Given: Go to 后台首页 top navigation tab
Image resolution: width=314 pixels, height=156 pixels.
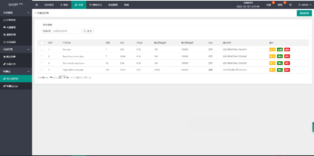Looking at the screenshot, I should click(49, 5).
